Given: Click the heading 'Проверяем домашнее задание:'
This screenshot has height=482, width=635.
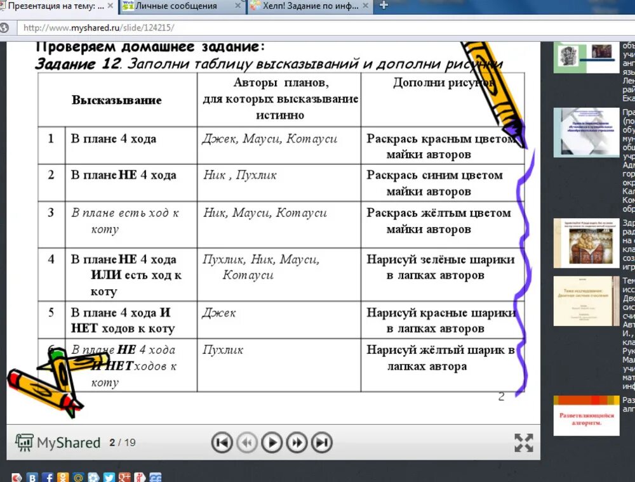Looking at the screenshot, I should [150, 47].
